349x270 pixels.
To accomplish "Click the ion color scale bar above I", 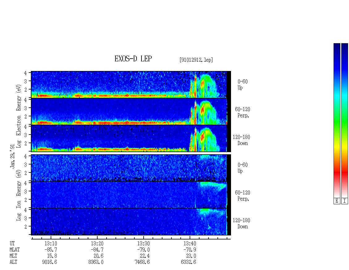I will [x=345, y=120].
